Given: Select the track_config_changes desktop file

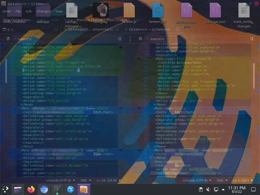Looking at the screenshot, I should (244, 15).
